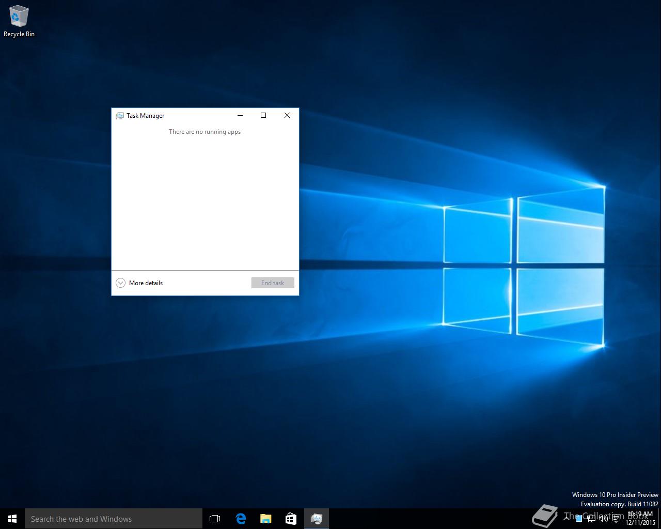This screenshot has height=529, width=661.
Task: Click the Task Manager taskbar button
Action: coord(317,519)
